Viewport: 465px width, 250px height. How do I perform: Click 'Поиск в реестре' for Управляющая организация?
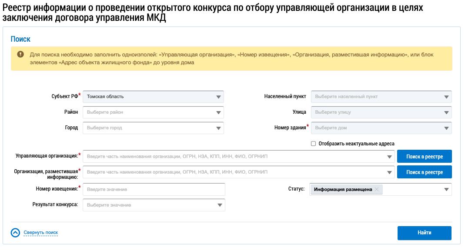(x=424, y=156)
